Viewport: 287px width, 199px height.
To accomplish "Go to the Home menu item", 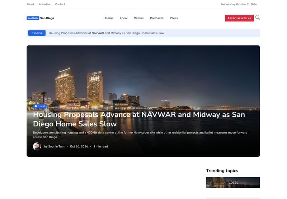I will click(109, 18).
